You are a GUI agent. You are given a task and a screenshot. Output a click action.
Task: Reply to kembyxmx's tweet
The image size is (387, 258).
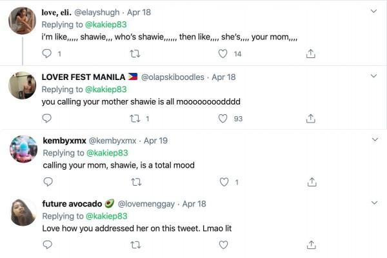(46, 182)
